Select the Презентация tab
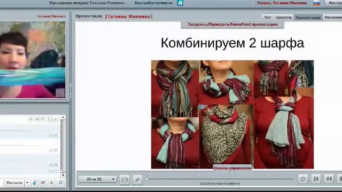This screenshot has width=342, height=192. [308, 18]
